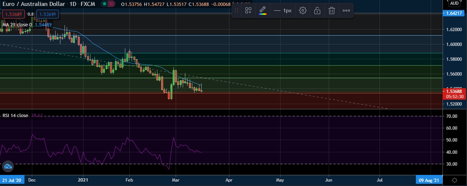The width and height of the screenshot is (467, 186).
Task: Click the Dec label on time axis
Action: pos(32,180)
